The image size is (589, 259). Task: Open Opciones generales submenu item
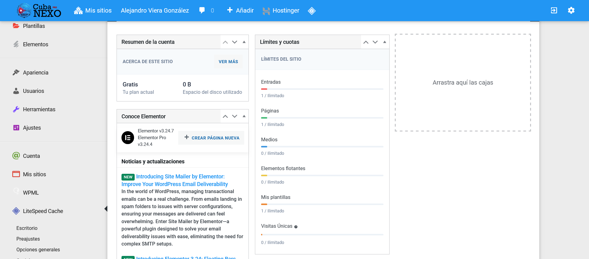coord(38,249)
